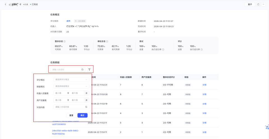This screenshot has height=139, width=269.
Task: Click the 已完成 status label
Action: point(35,4)
